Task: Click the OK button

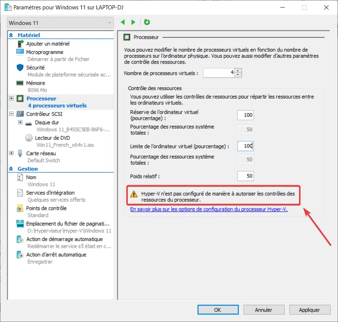Action: click(218, 310)
